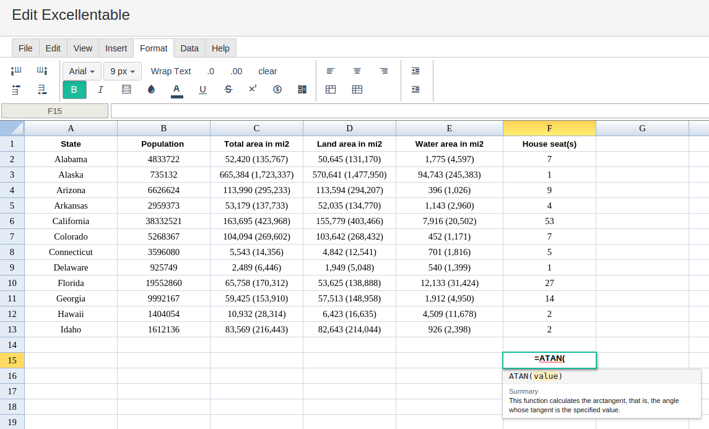Pick the font color underlined A swatch

click(x=177, y=90)
